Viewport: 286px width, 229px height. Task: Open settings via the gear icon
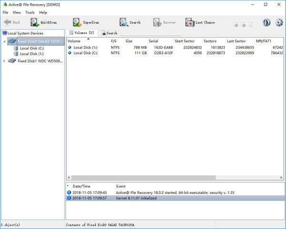(279, 23)
